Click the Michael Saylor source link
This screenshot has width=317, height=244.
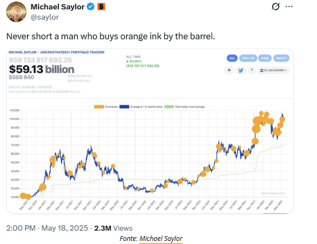(x=161, y=239)
